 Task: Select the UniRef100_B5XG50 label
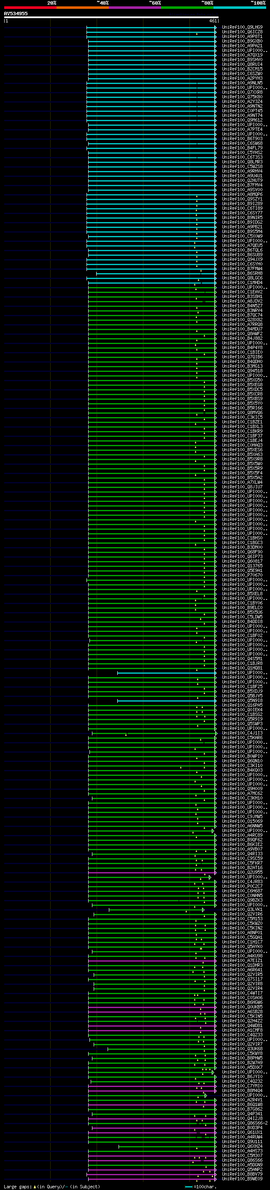[242, 380]
